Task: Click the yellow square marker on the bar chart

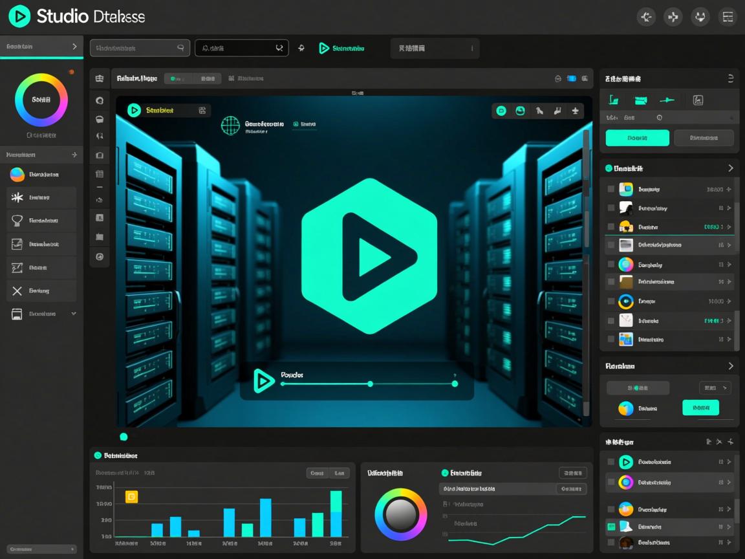Action: coord(131,497)
